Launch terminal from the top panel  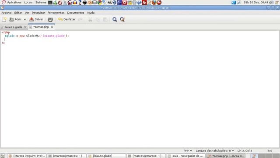(50, 2)
